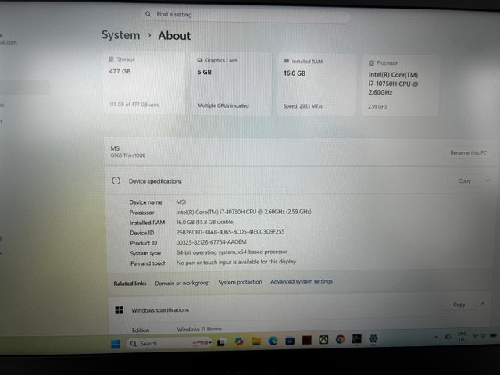Show hidden system tray icons
Image resolution: width=500 pixels, height=375 pixels.
pos(436,337)
